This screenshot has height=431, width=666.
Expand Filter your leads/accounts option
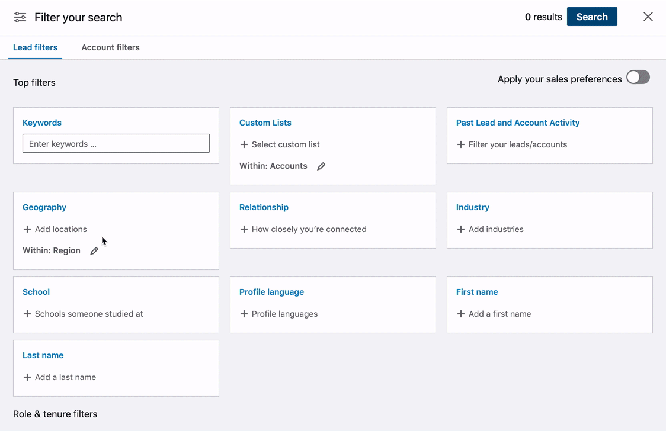tap(517, 144)
